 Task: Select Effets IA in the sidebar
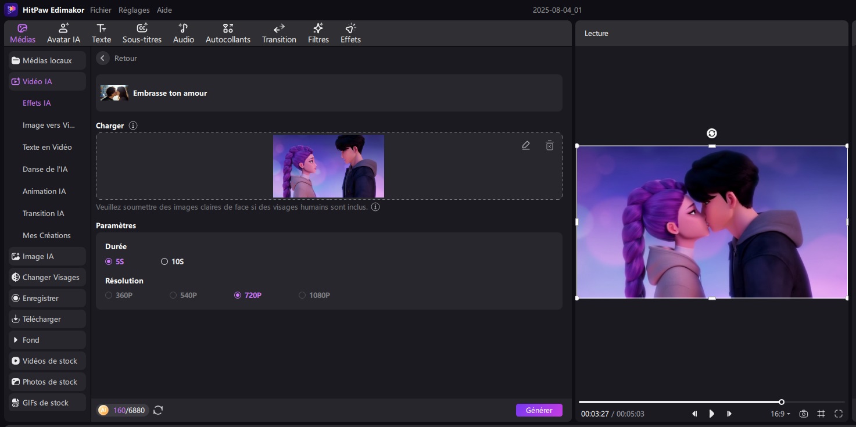[x=37, y=103]
